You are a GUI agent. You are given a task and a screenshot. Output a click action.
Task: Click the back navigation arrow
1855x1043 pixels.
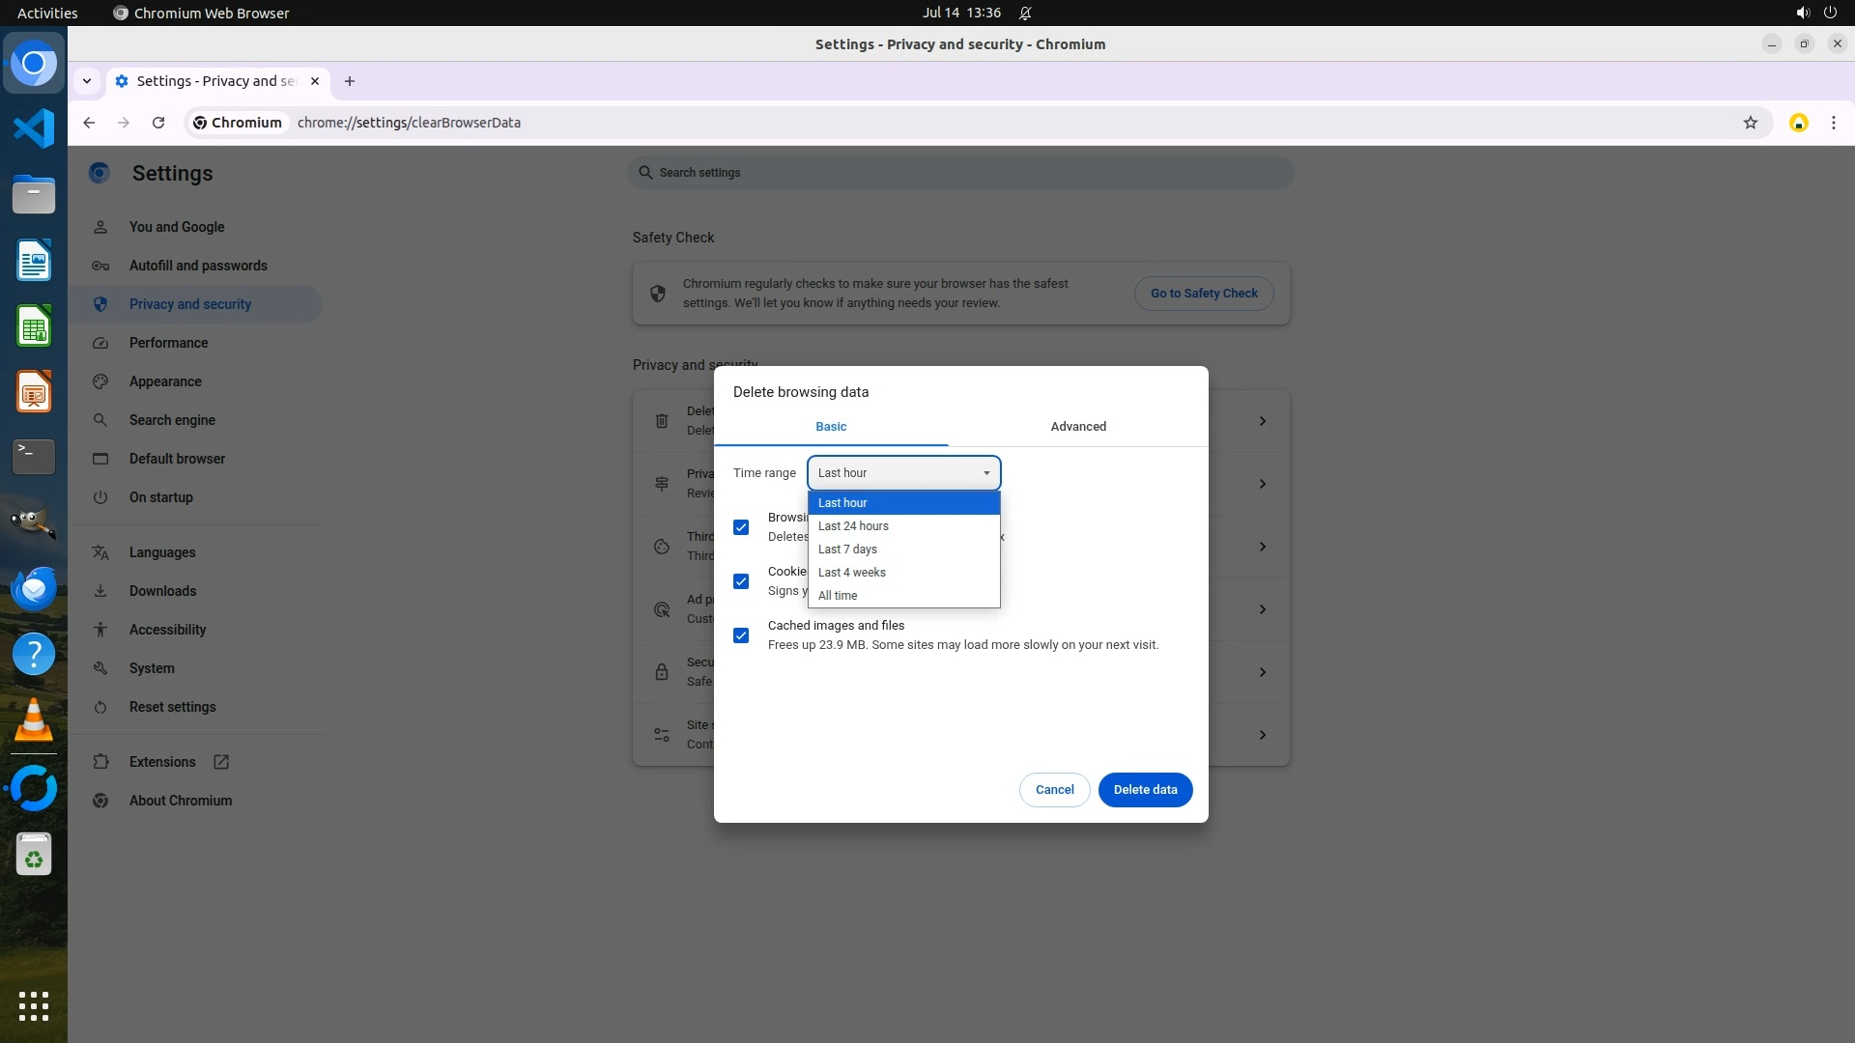coord(89,123)
